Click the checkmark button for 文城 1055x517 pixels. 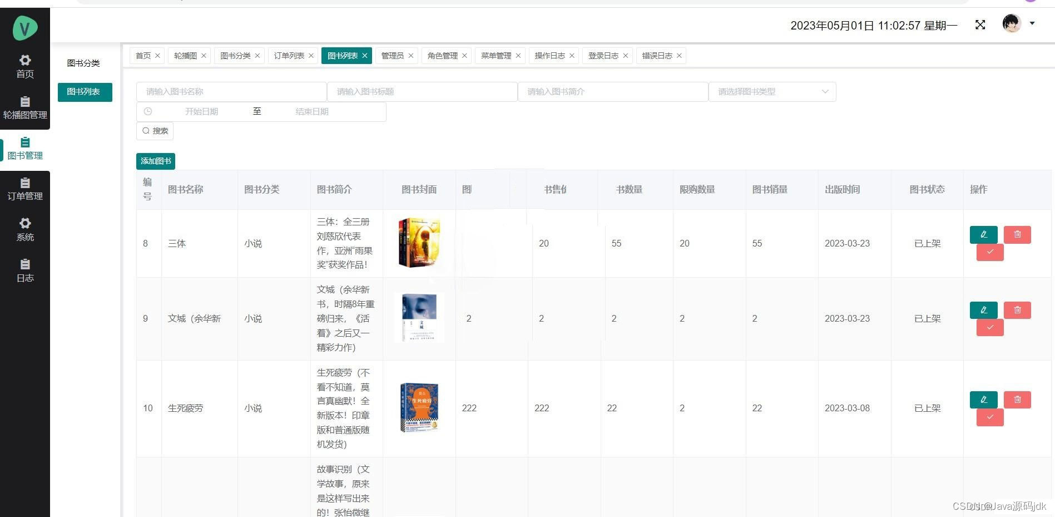pos(990,327)
